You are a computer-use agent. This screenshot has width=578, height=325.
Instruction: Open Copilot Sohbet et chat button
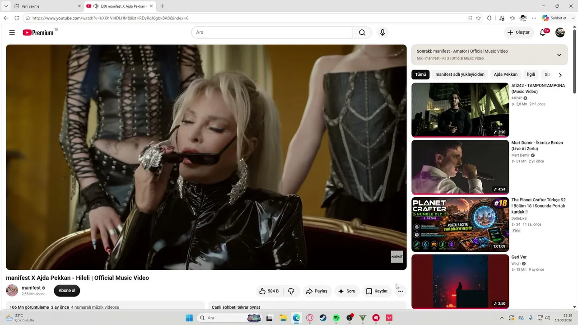[555, 18]
